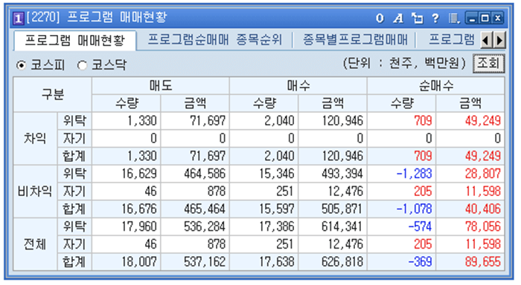Click the 매도 group header
521x285 pixels.
[x=161, y=86]
